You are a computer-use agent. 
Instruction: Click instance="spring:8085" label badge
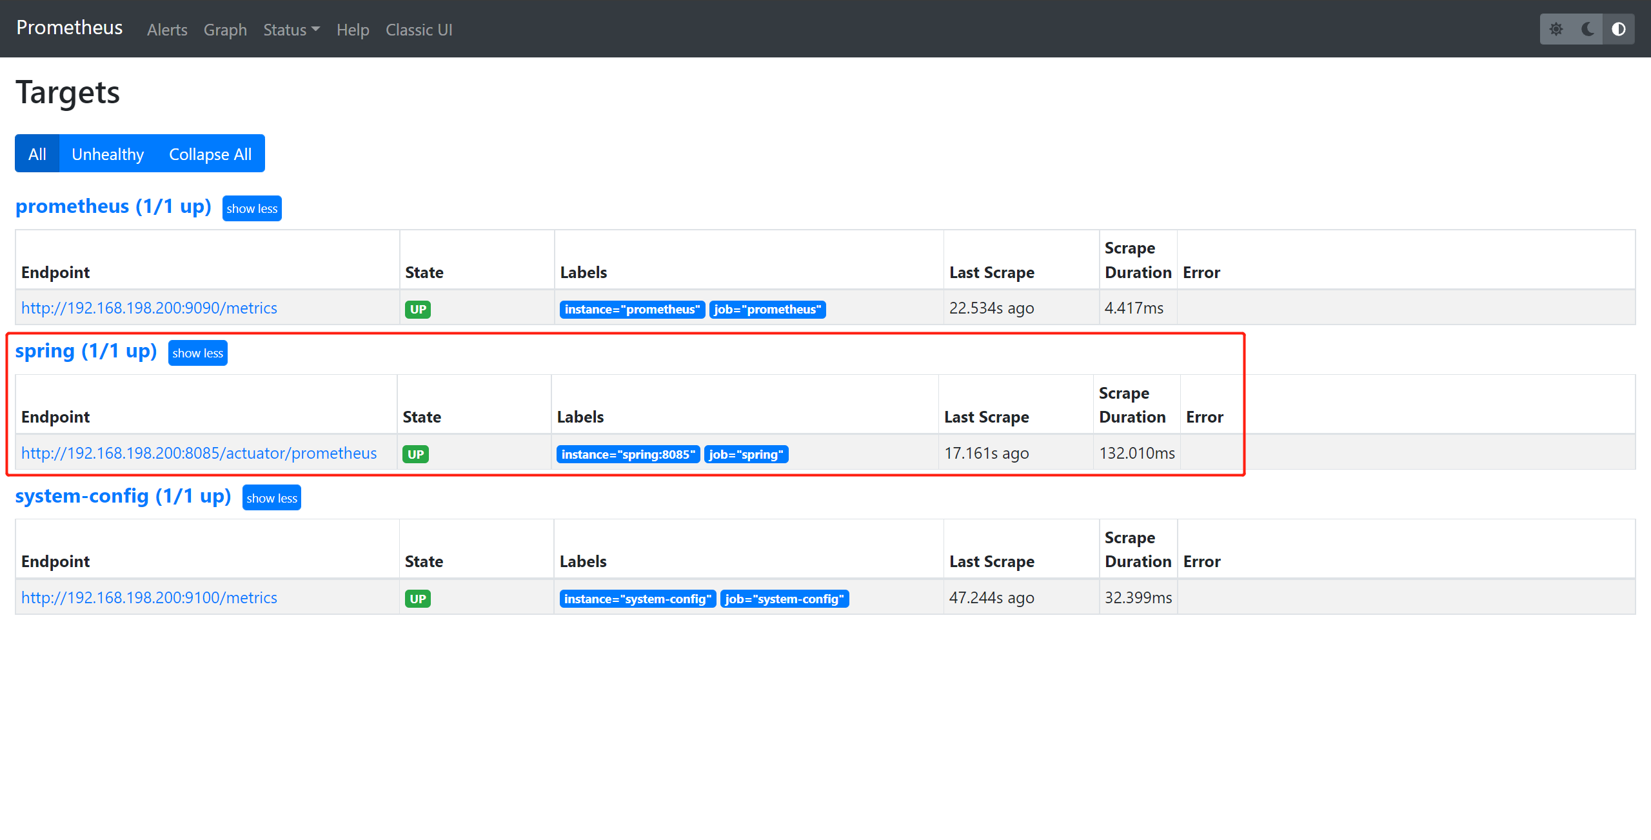tap(628, 454)
